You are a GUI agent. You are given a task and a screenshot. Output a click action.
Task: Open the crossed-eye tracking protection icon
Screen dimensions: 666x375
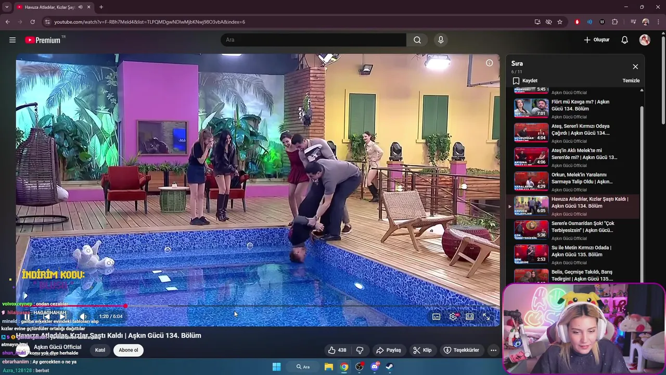click(548, 22)
